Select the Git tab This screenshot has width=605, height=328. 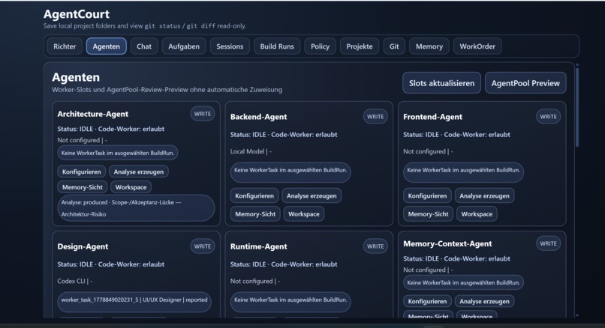pyautogui.click(x=394, y=46)
